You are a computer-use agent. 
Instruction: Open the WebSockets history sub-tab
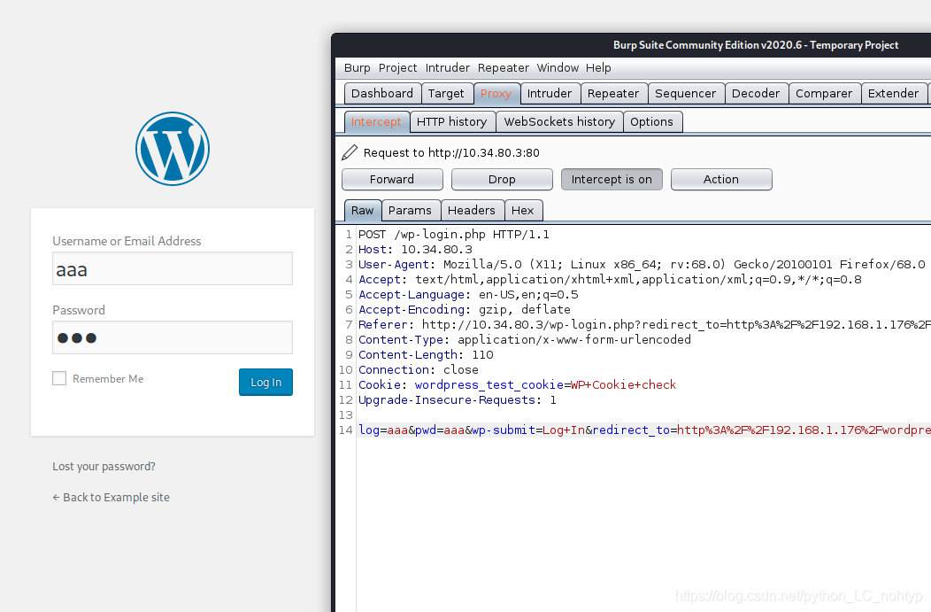pyautogui.click(x=559, y=122)
